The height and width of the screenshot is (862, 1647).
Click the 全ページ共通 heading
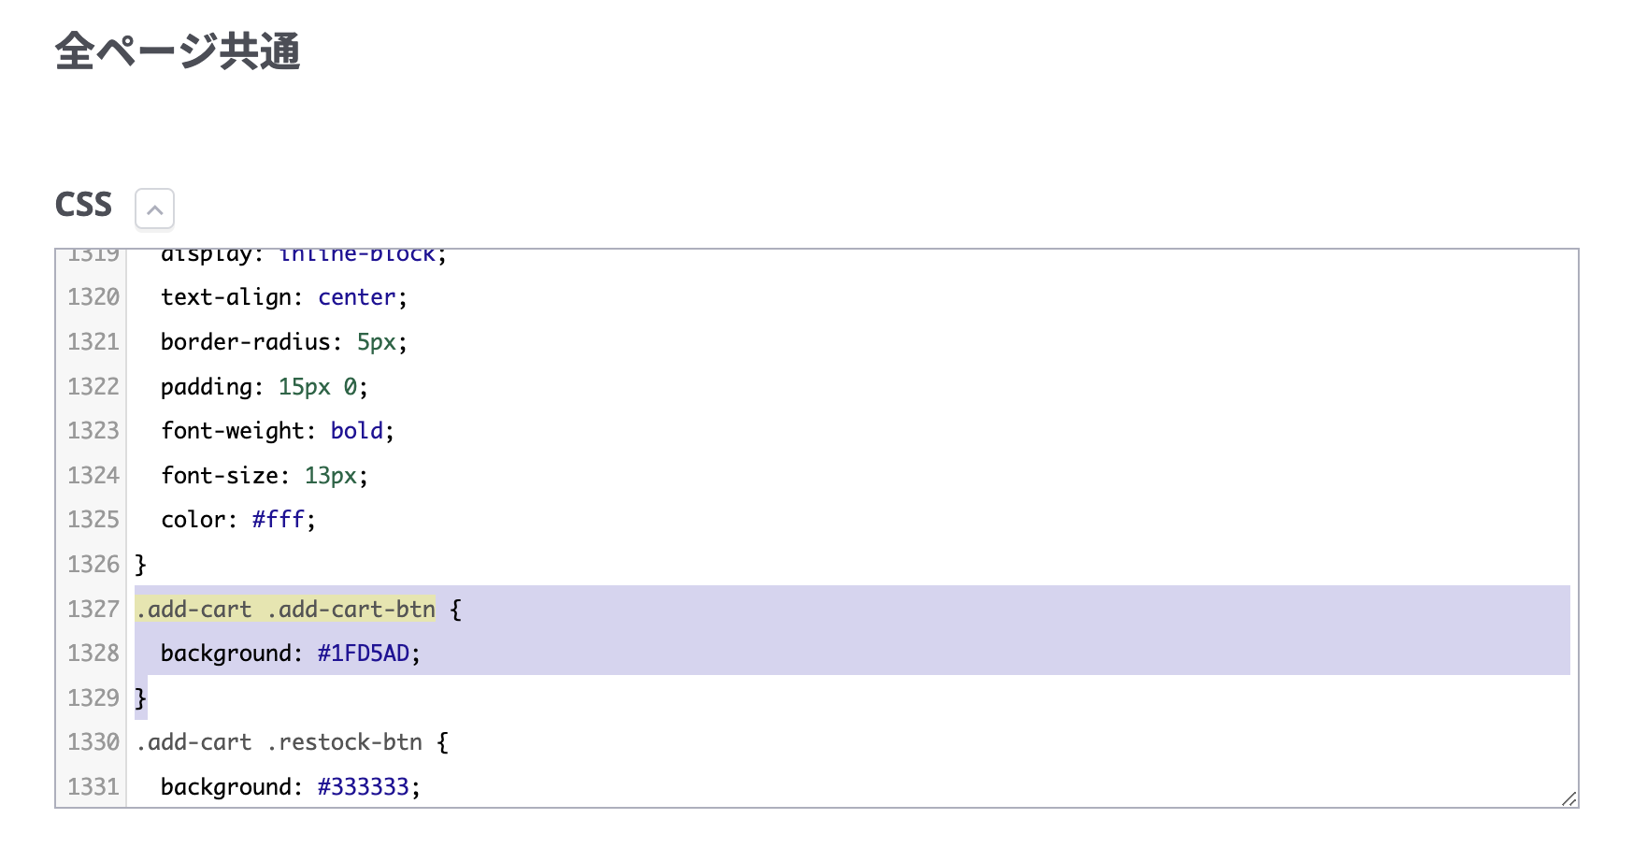click(x=178, y=51)
